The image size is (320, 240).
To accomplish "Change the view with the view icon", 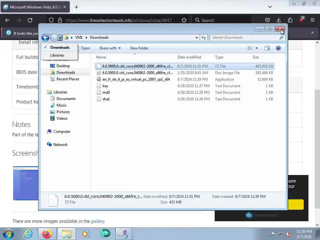I will [250, 48].
